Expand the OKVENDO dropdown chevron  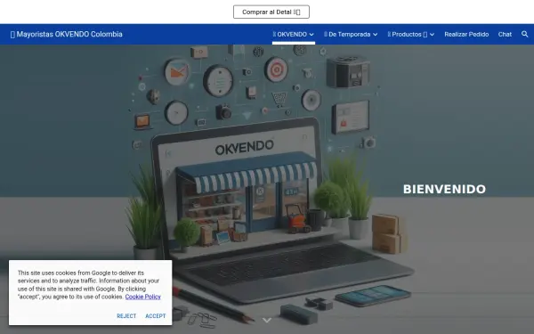click(311, 35)
